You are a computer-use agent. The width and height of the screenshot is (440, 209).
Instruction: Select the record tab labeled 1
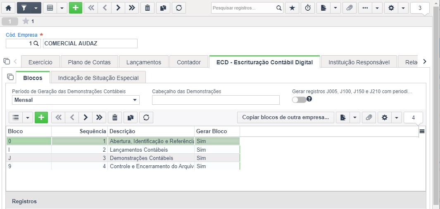click(10, 21)
